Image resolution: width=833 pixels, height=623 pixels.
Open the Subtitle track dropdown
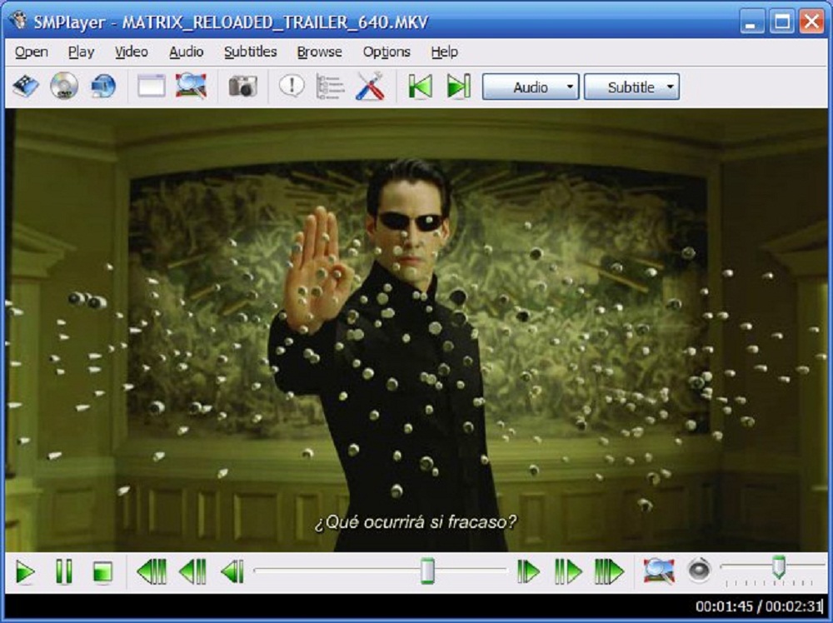631,87
